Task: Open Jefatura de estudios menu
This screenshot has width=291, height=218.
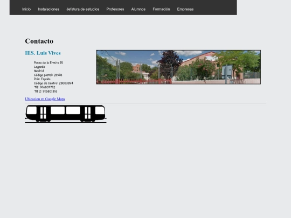Action: [x=83, y=9]
